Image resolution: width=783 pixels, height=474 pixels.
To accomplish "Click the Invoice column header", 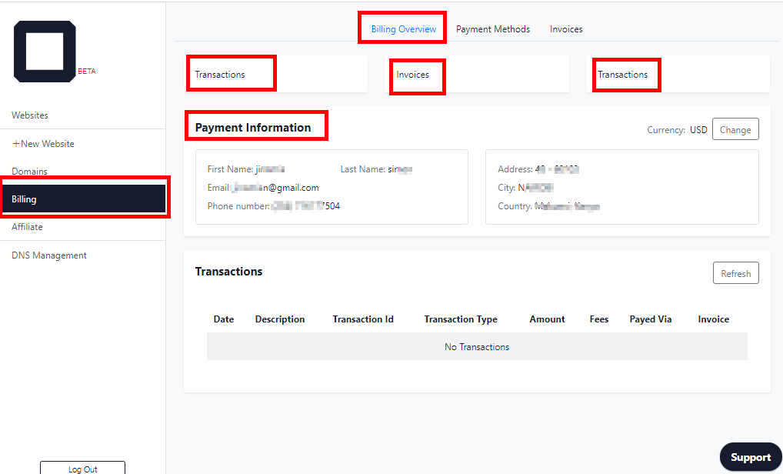I will 713,319.
